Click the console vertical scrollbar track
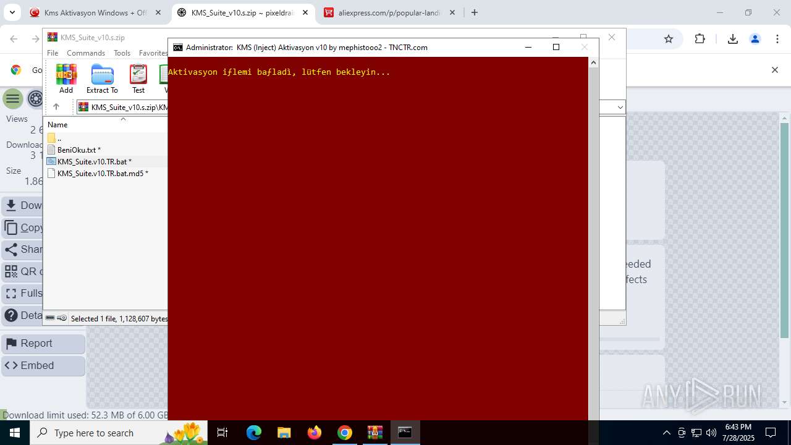 [x=593, y=244]
